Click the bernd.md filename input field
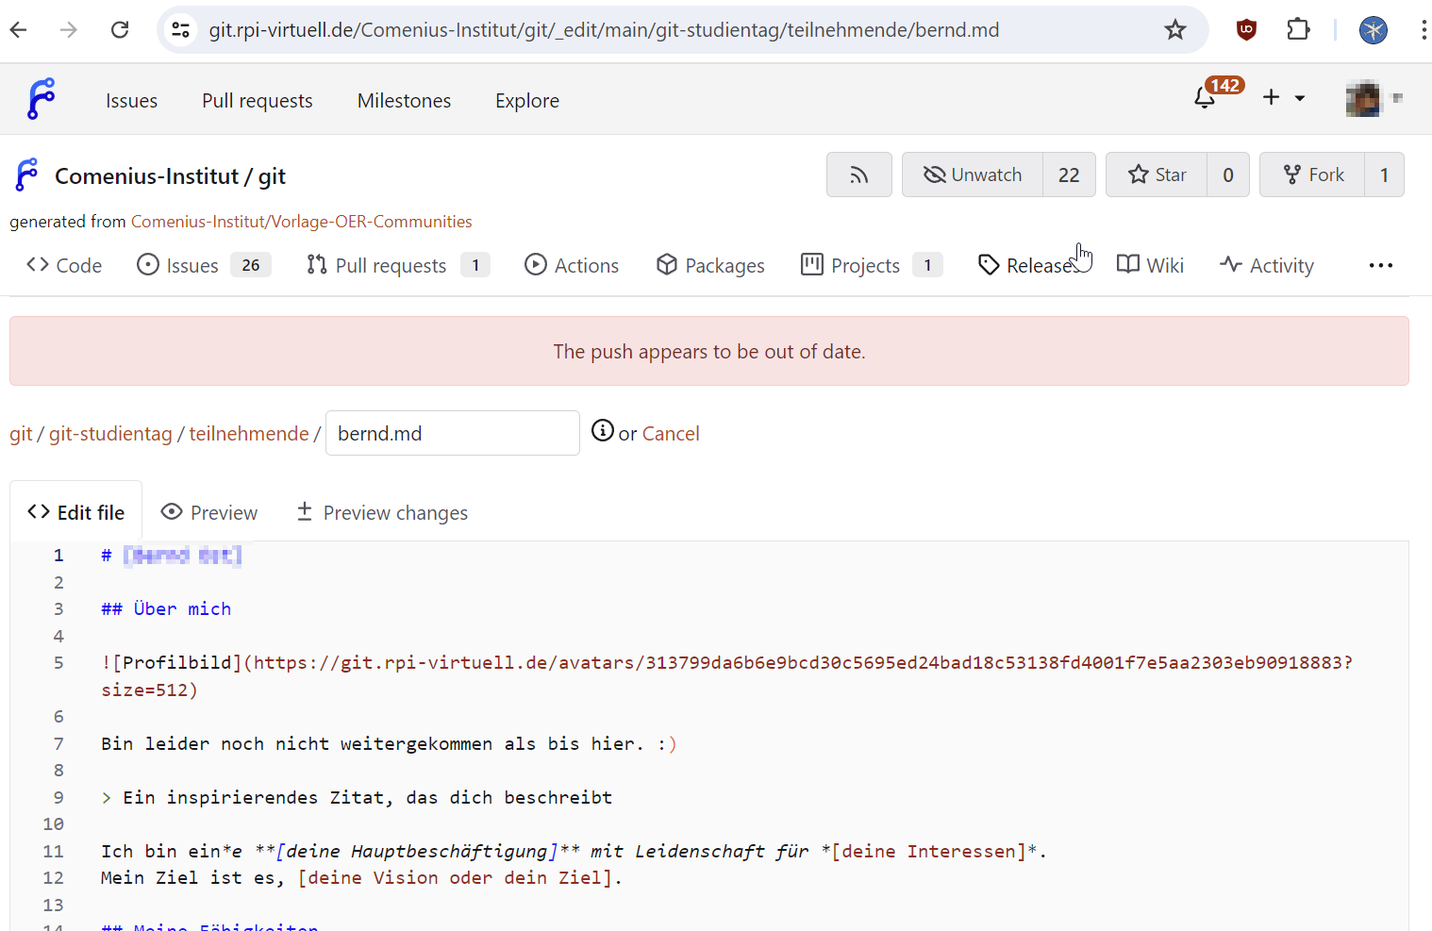 tap(452, 433)
